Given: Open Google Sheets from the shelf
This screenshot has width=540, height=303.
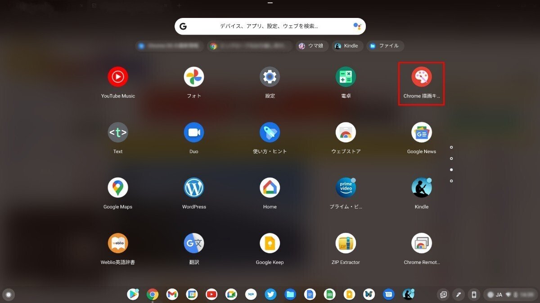Looking at the screenshot, I should [329, 294].
